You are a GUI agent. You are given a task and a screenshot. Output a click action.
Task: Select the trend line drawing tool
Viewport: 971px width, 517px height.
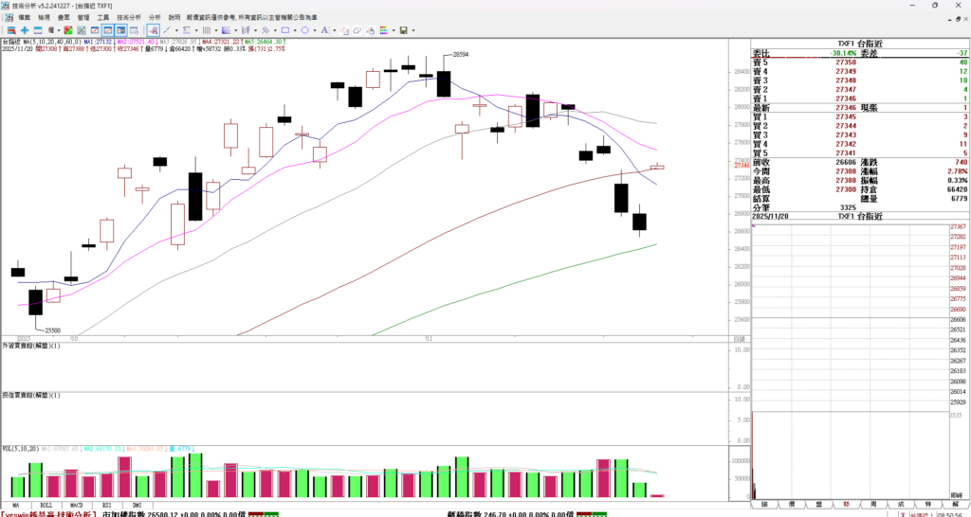[166, 30]
